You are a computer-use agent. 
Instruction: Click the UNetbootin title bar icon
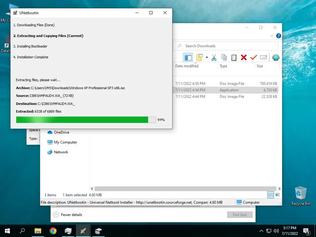15,13
